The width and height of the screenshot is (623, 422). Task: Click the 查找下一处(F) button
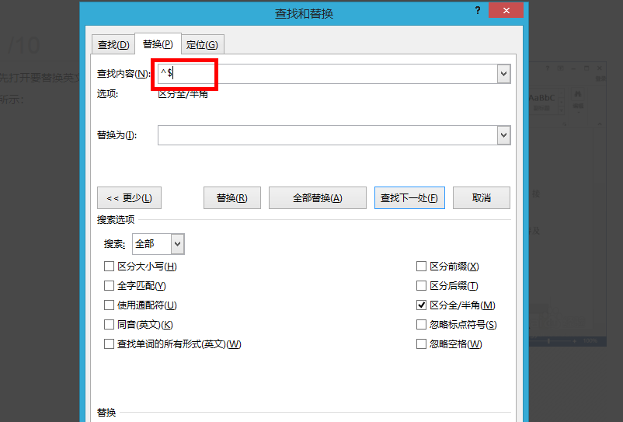tap(409, 198)
